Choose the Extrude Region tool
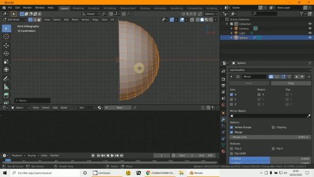Screen dimensions: 314x177 6,96
